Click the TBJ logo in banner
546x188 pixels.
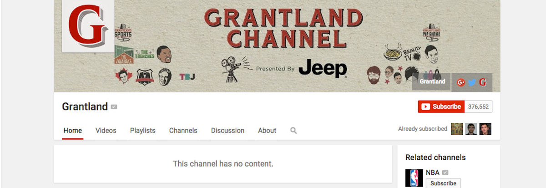click(x=187, y=77)
